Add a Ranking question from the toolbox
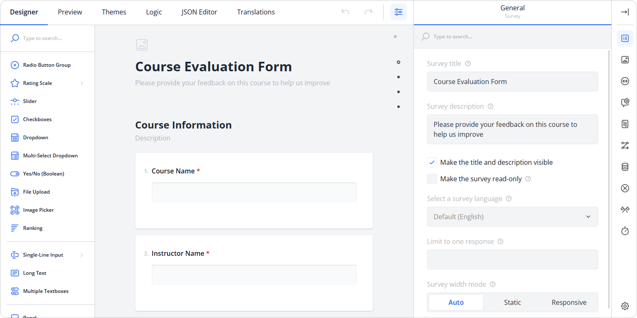This screenshot has height=318, width=637. coord(32,228)
